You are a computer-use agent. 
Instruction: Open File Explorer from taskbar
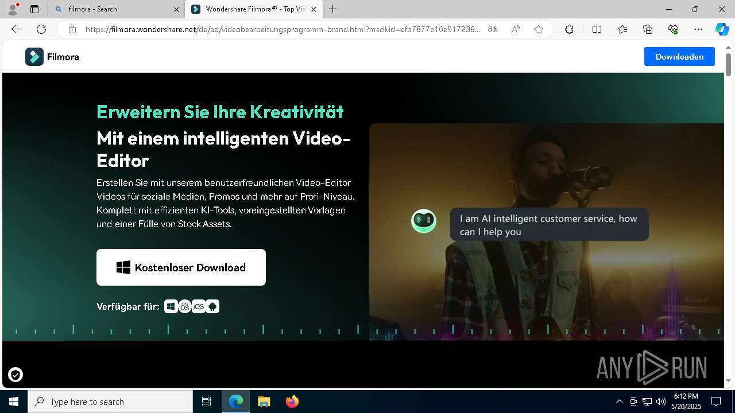[264, 402]
